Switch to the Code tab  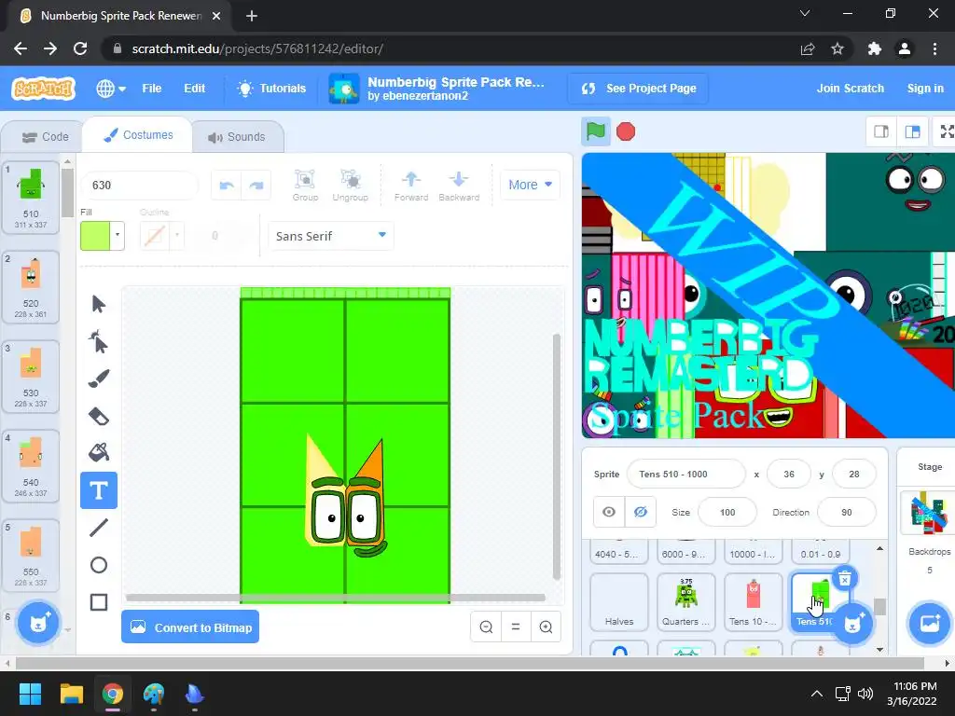[x=45, y=137]
